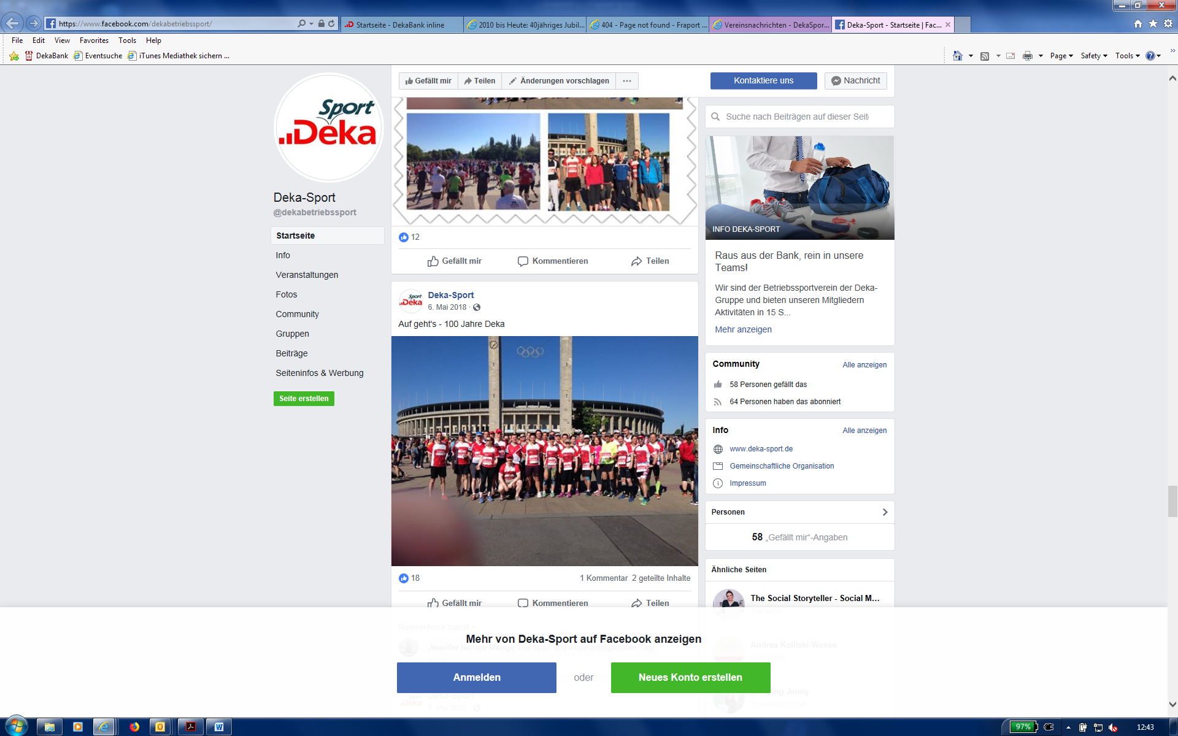
Task: Click the search posts input field
Action: pos(798,117)
